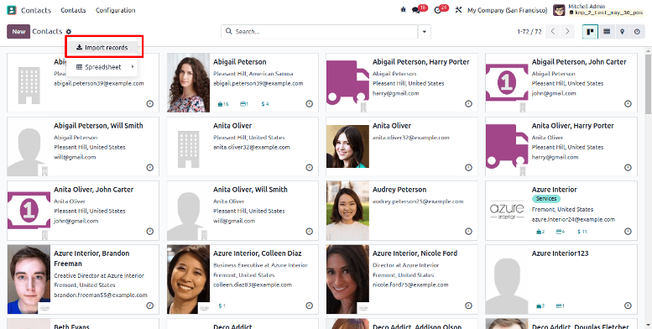Open Audrey Peterson contact photo
Screen dimensions: 652x329
point(347,210)
